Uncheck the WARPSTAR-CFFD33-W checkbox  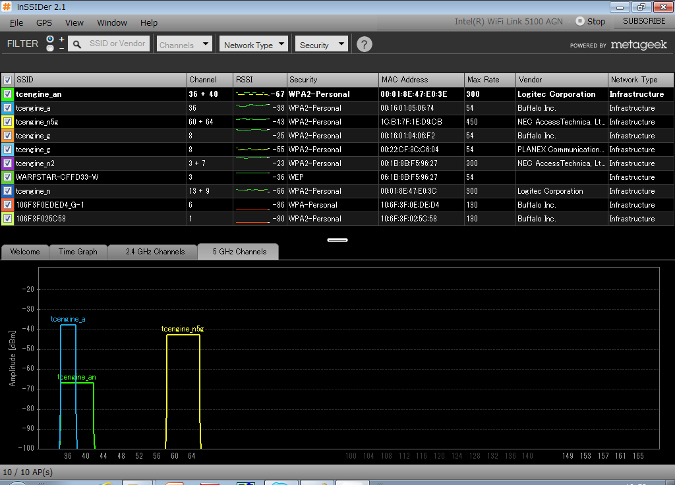[7, 177]
